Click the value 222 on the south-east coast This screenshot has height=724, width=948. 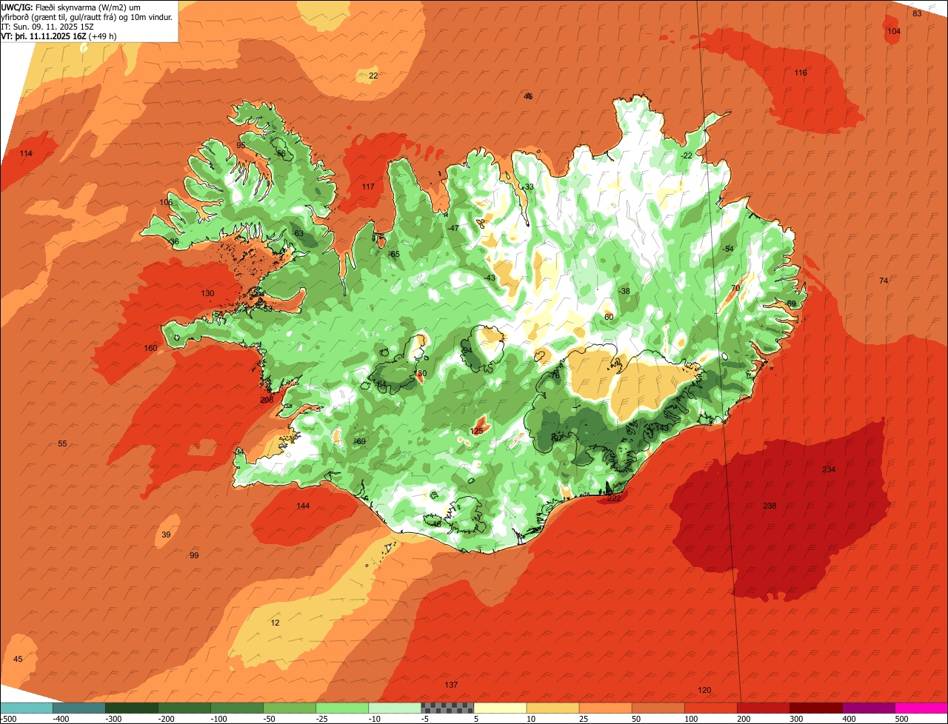coord(614,498)
